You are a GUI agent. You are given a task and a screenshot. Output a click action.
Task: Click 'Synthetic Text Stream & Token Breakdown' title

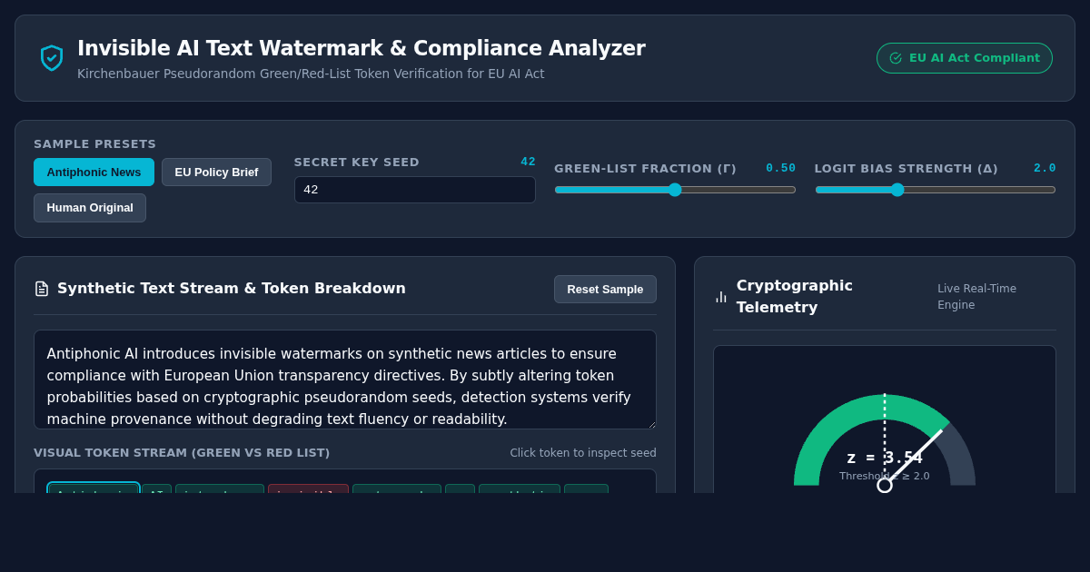coord(232,289)
